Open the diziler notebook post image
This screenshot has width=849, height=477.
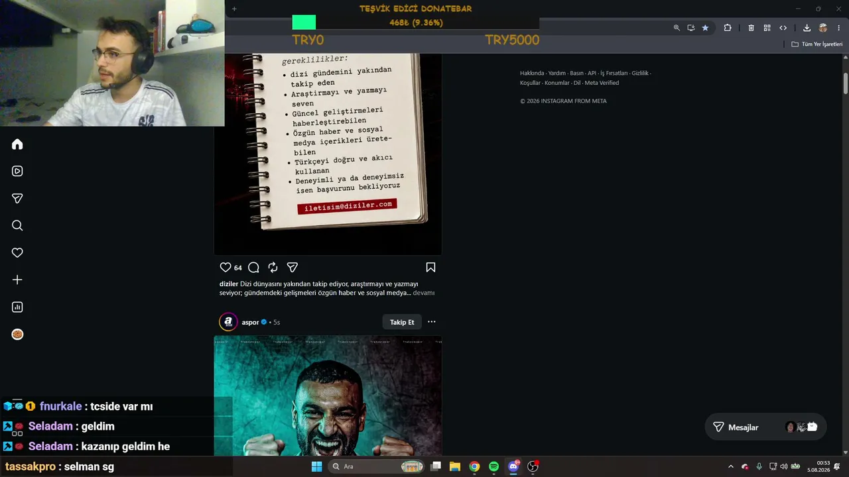pyautogui.click(x=328, y=154)
